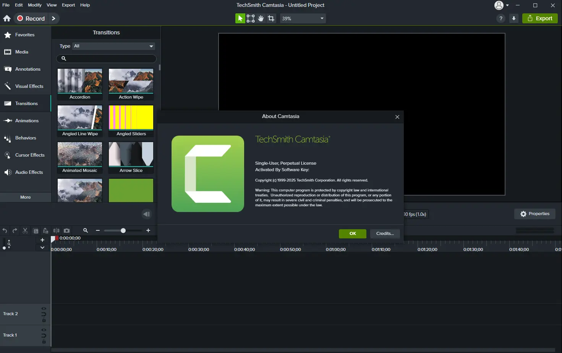Screen dimensions: 562x353
Task: Open the transition Type dropdown
Action: click(x=113, y=46)
